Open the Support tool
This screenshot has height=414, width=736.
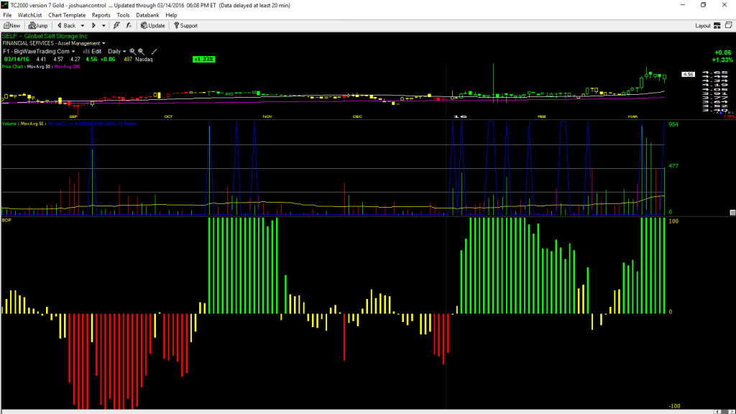(x=186, y=26)
